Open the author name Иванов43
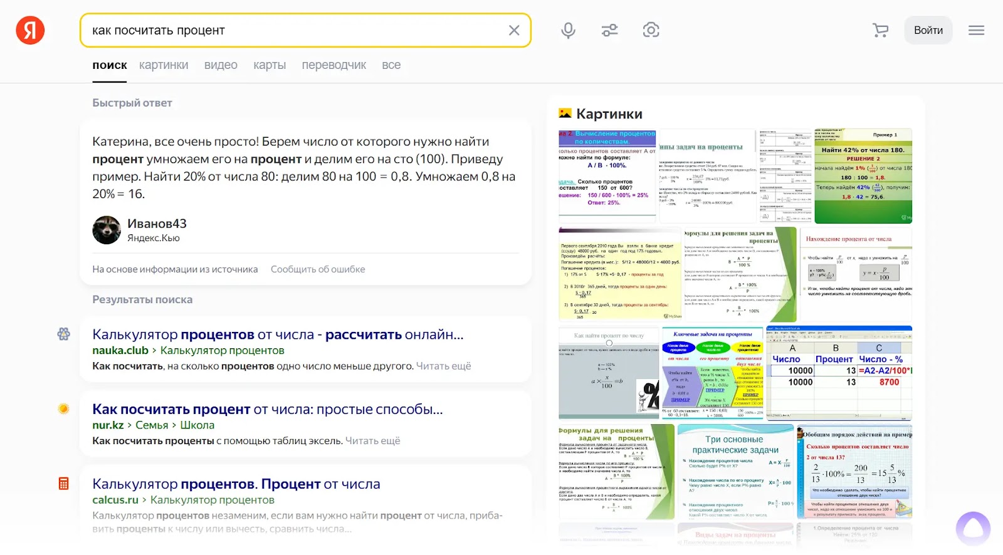The height and width of the screenshot is (555, 1003). pos(157,224)
